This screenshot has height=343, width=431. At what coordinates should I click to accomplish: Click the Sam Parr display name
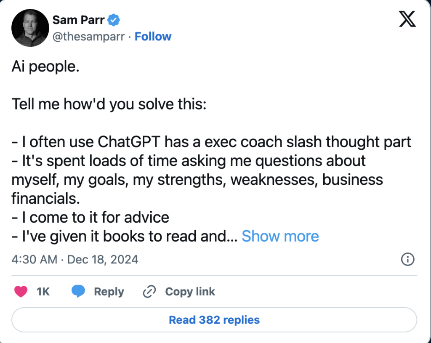tap(78, 20)
